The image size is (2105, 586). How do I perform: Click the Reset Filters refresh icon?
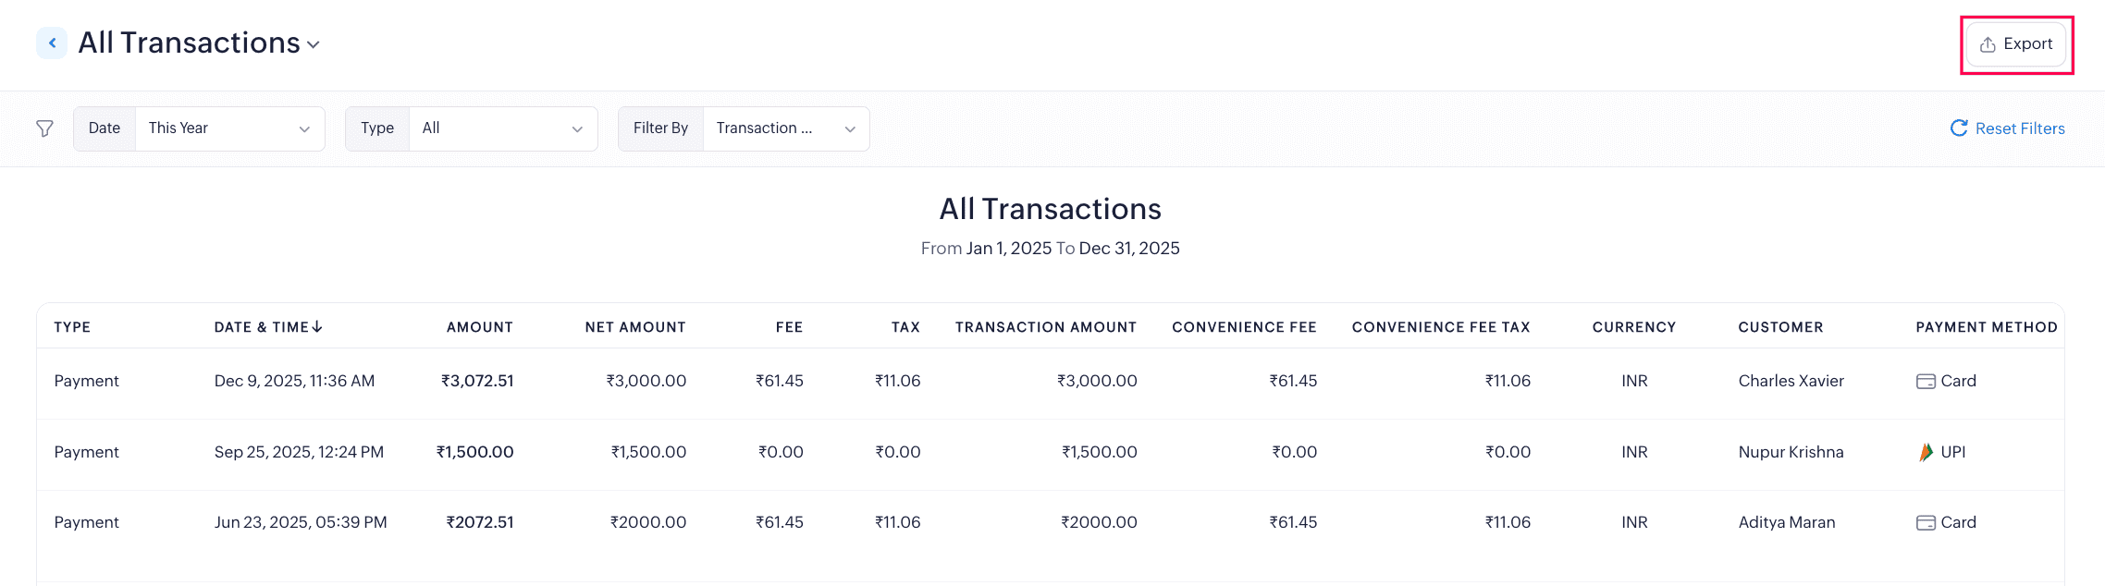click(x=1958, y=128)
